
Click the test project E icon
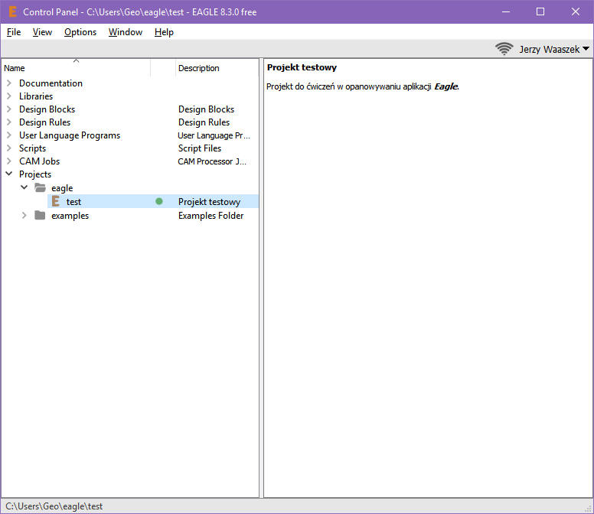click(55, 202)
